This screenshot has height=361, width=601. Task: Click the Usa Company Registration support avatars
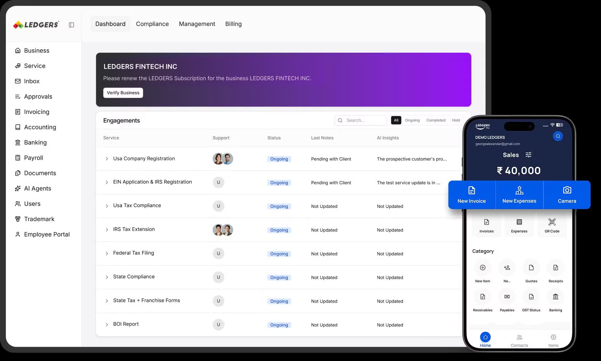[x=223, y=159]
